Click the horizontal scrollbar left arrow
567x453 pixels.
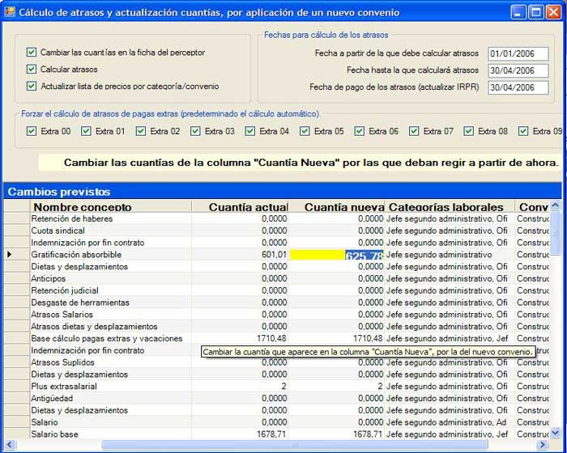pos(10,445)
